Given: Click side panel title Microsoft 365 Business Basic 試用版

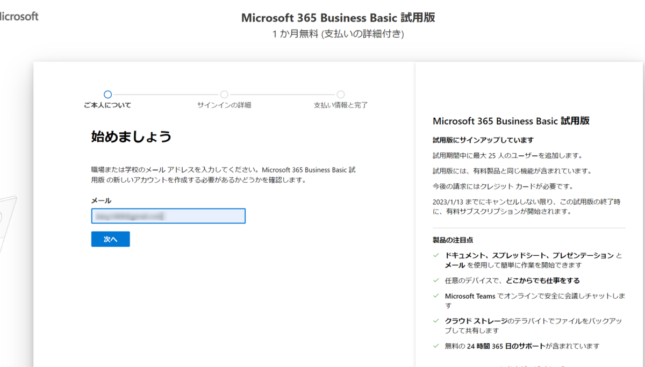Looking at the screenshot, I should [511, 121].
